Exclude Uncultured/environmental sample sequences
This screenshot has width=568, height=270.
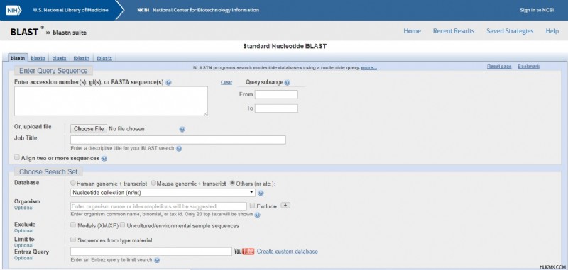pyautogui.click(x=122, y=225)
